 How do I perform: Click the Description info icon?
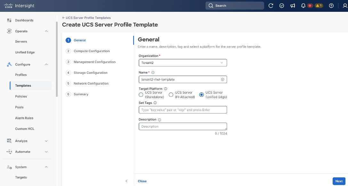[x=159, y=120]
